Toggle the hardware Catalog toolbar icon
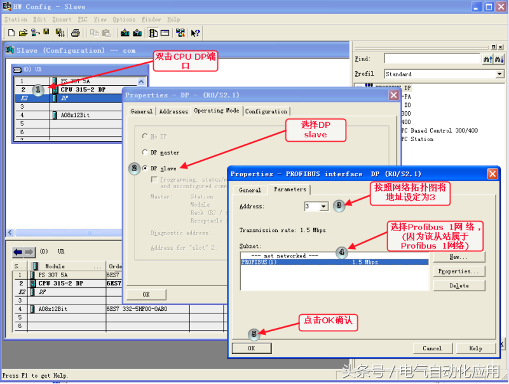This screenshot has height=384, width=509. 153,33
